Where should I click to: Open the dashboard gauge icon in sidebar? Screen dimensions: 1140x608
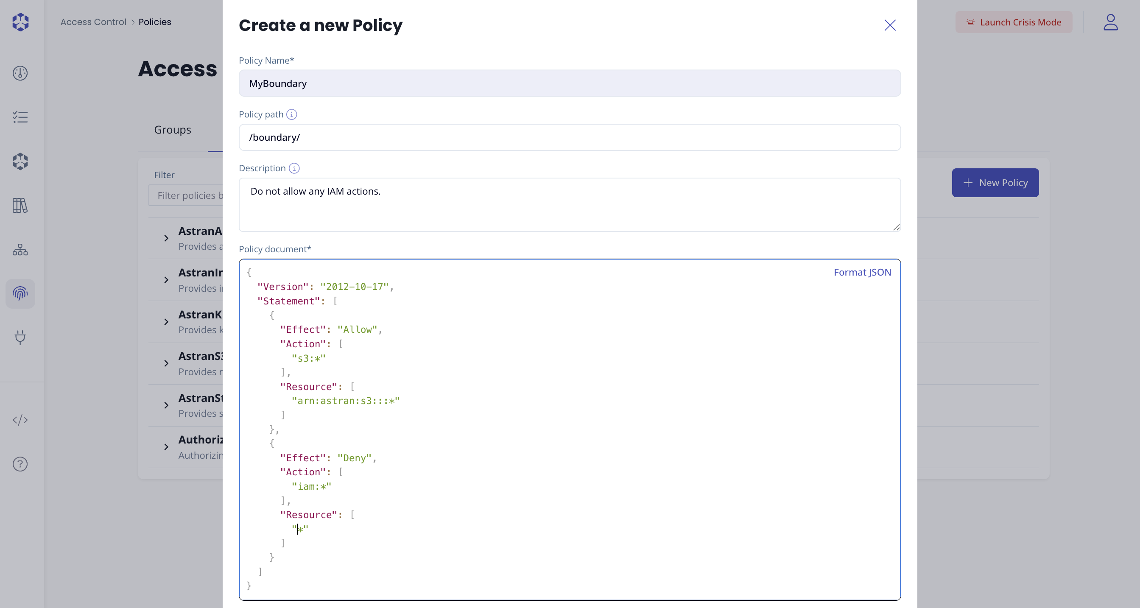click(20, 73)
